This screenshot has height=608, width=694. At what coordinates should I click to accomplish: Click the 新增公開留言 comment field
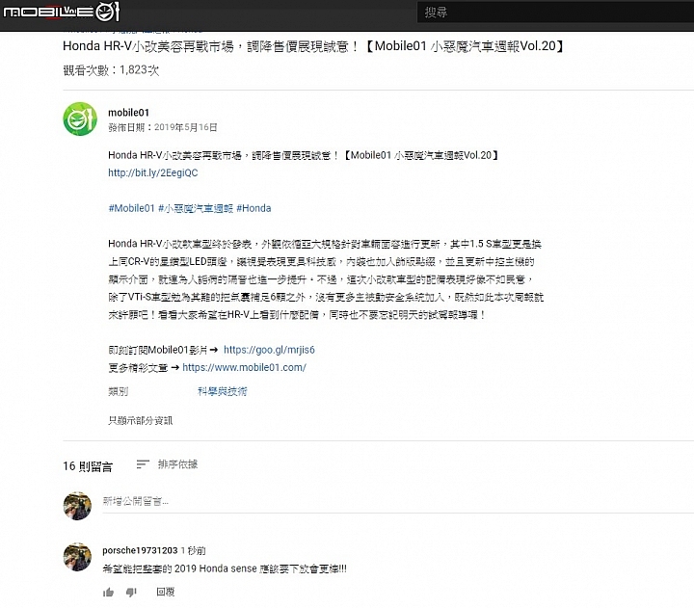398,502
